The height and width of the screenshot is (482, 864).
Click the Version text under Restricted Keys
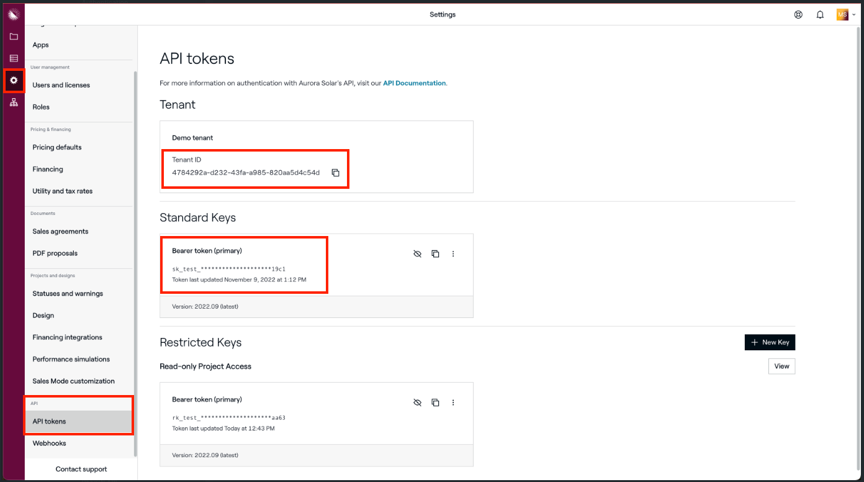pyautogui.click(x=205, y=455)
